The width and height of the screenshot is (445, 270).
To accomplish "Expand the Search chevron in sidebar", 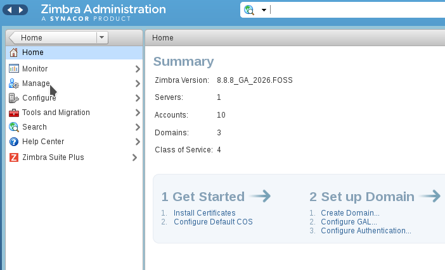I will [x=138, y=127].
